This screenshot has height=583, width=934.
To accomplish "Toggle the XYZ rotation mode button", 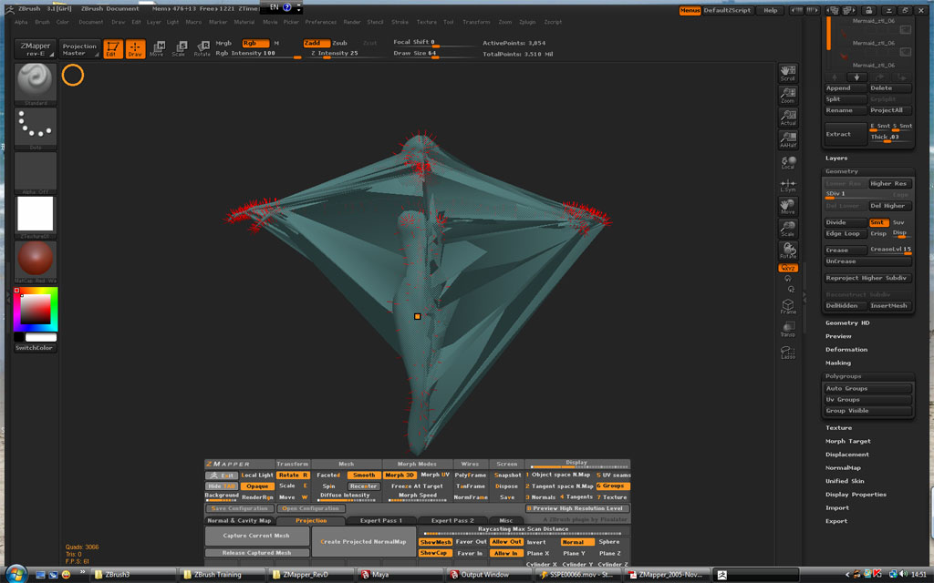I will coord(788,269).
